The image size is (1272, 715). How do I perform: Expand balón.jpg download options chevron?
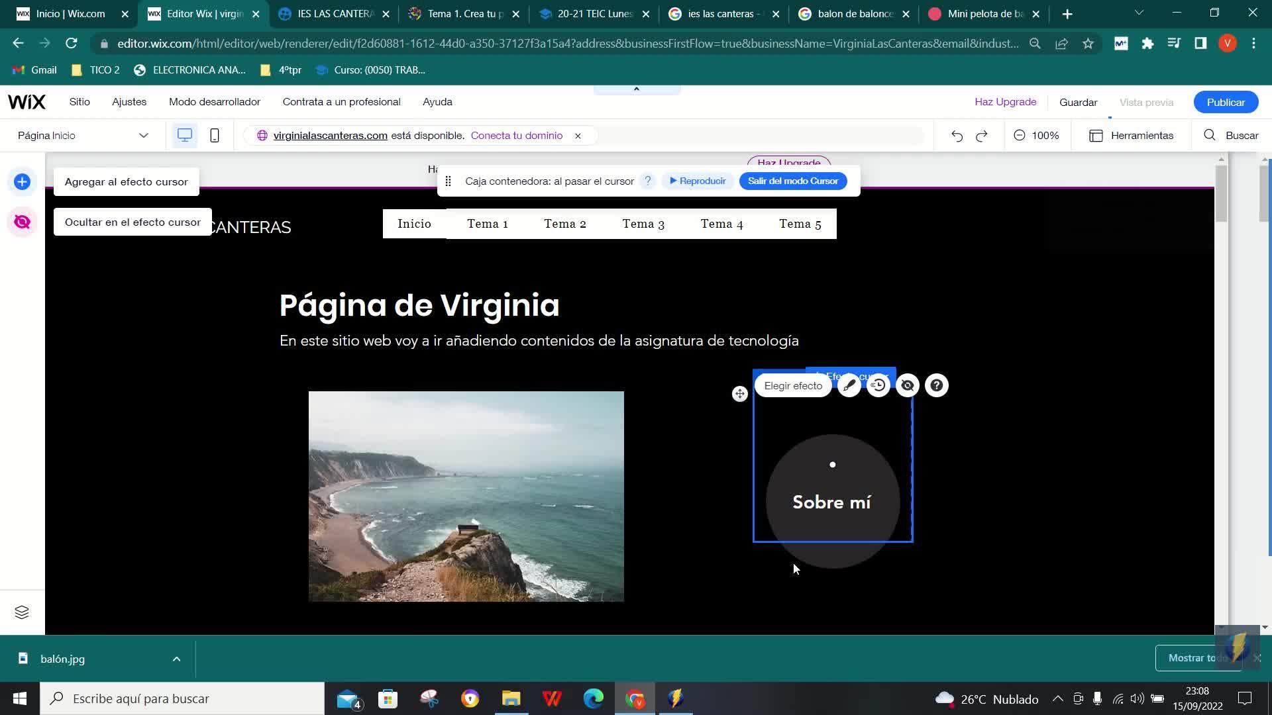(176, 659)
